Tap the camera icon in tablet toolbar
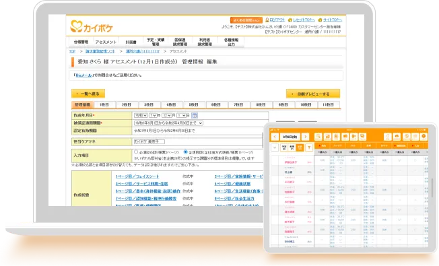 (x=345, y=136)
